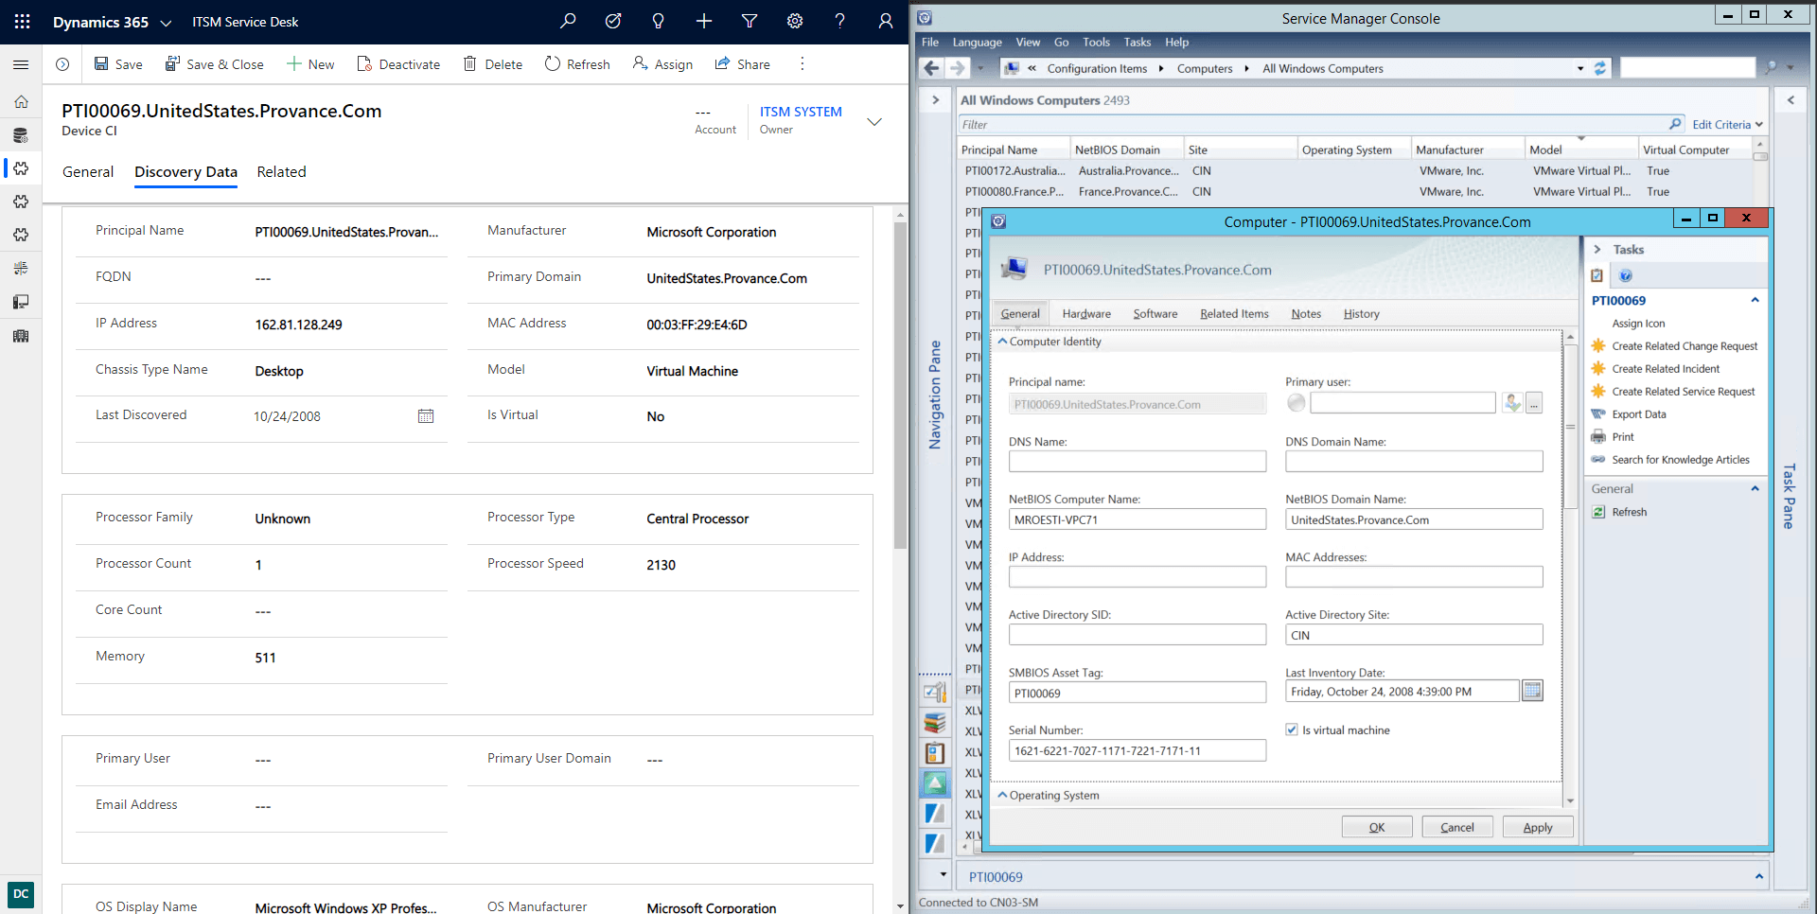Open the Last Discovered calendar picker

(426, 416)
